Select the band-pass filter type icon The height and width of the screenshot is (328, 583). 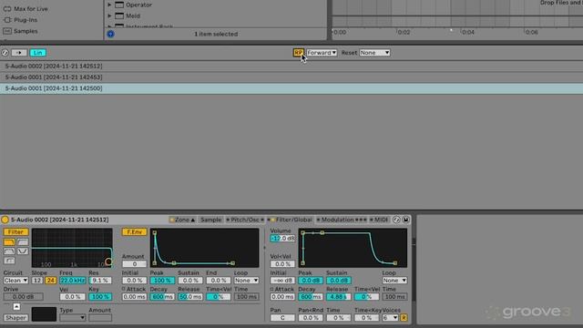[9, 251]
